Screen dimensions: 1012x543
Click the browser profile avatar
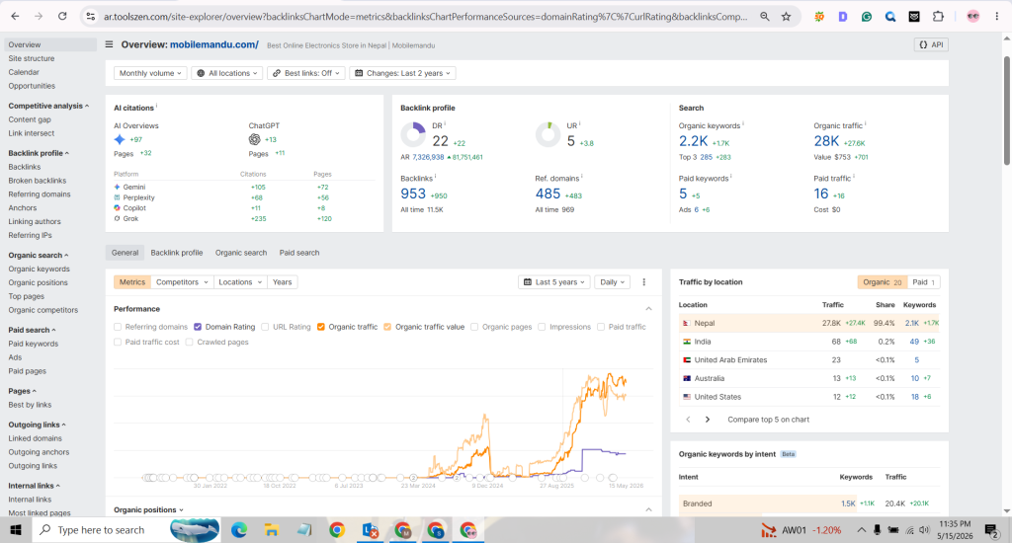point(972,17)
